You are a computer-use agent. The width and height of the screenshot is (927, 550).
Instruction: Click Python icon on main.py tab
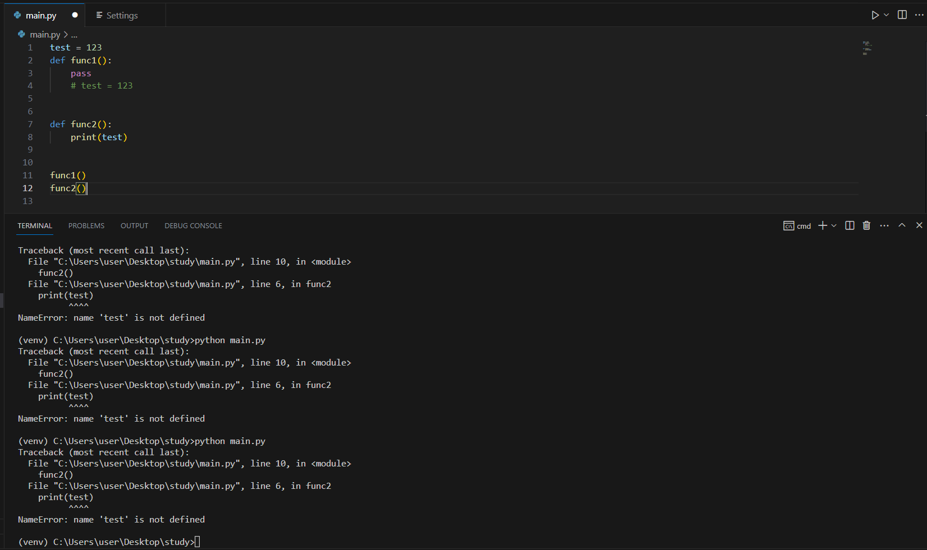(x=17, y=15)
